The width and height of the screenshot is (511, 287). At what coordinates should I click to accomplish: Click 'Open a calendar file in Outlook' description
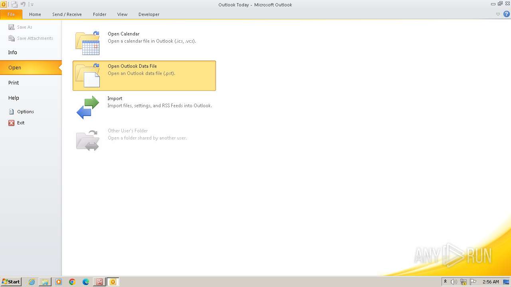pyautogui.click(x=152, y=41)
